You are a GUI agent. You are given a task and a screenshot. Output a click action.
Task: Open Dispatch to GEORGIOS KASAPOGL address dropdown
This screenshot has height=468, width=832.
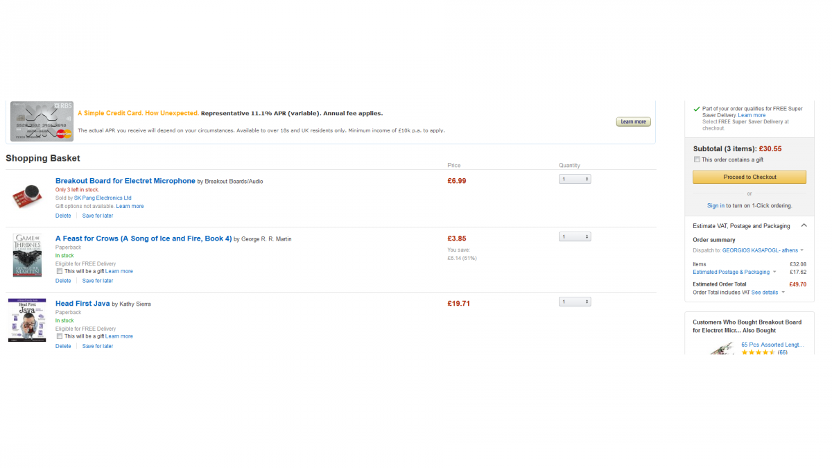click(x=763, y=250)
